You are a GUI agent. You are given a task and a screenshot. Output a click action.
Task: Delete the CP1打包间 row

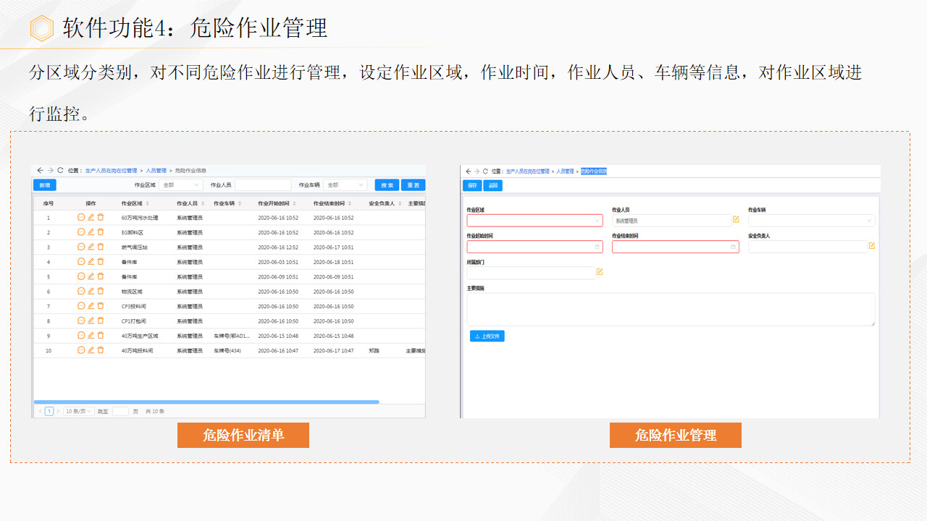(x=101, y=321)
